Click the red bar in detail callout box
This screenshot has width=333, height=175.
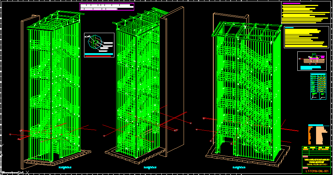point(99,56)
